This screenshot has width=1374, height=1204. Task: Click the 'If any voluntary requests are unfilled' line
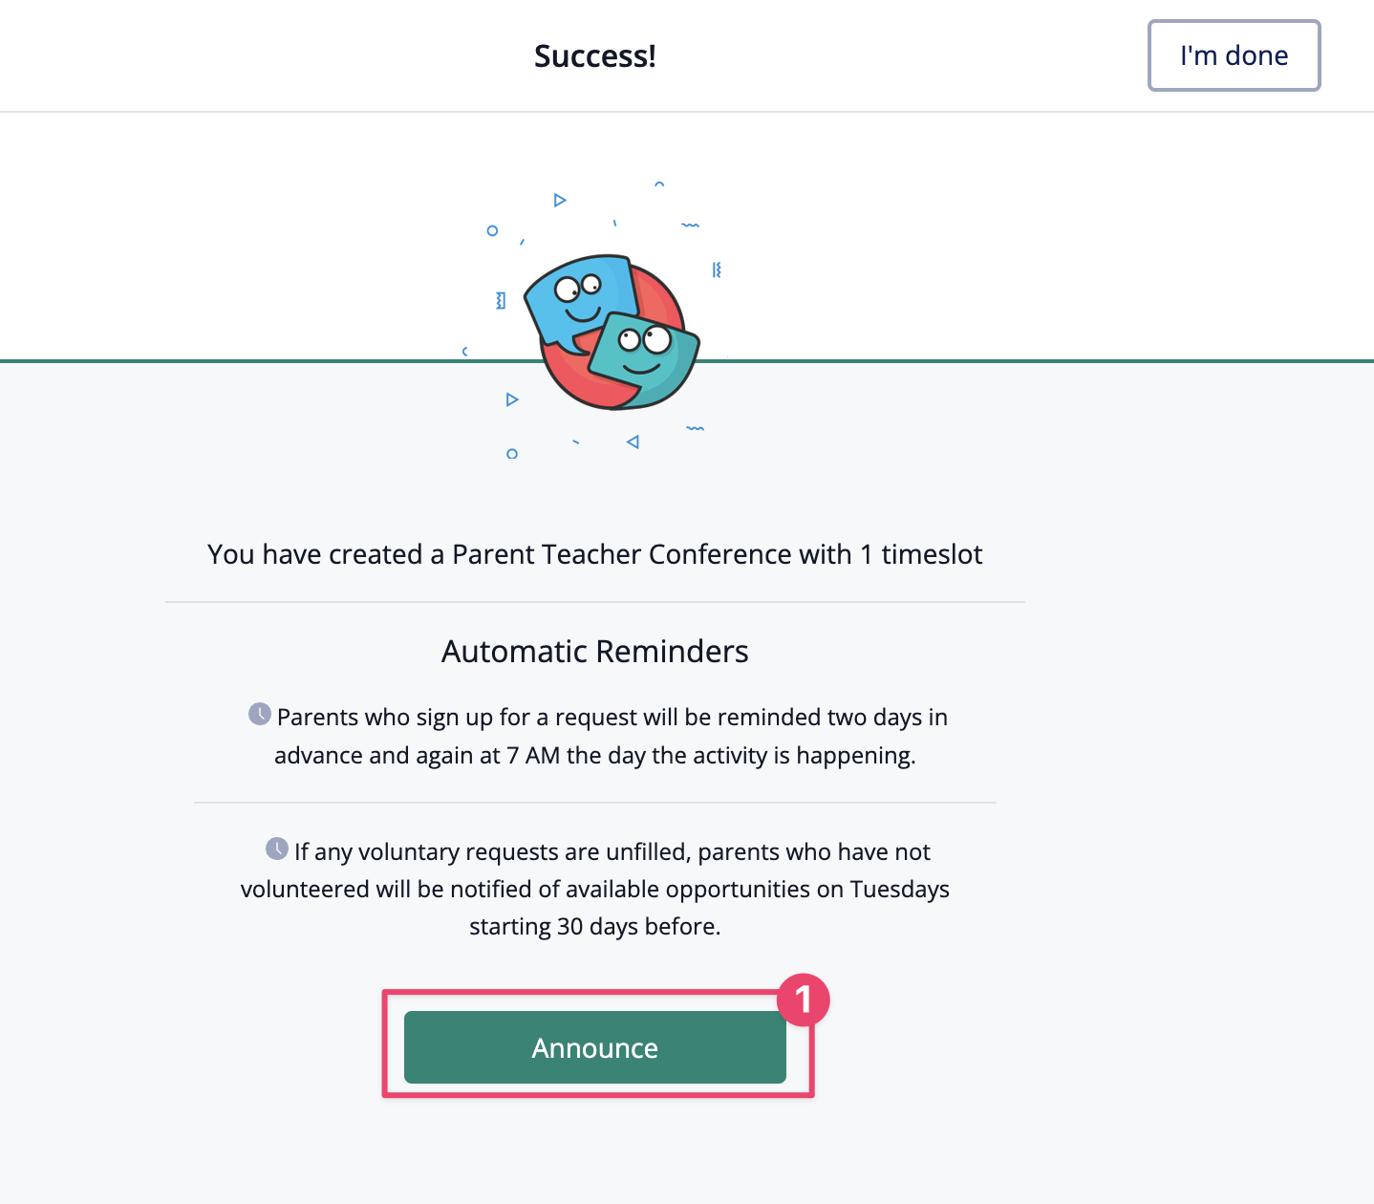(612, 851)
